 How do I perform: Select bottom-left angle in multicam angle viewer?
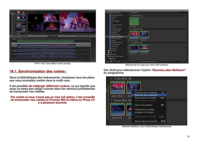pyautogui.click(x=36, y=27)
